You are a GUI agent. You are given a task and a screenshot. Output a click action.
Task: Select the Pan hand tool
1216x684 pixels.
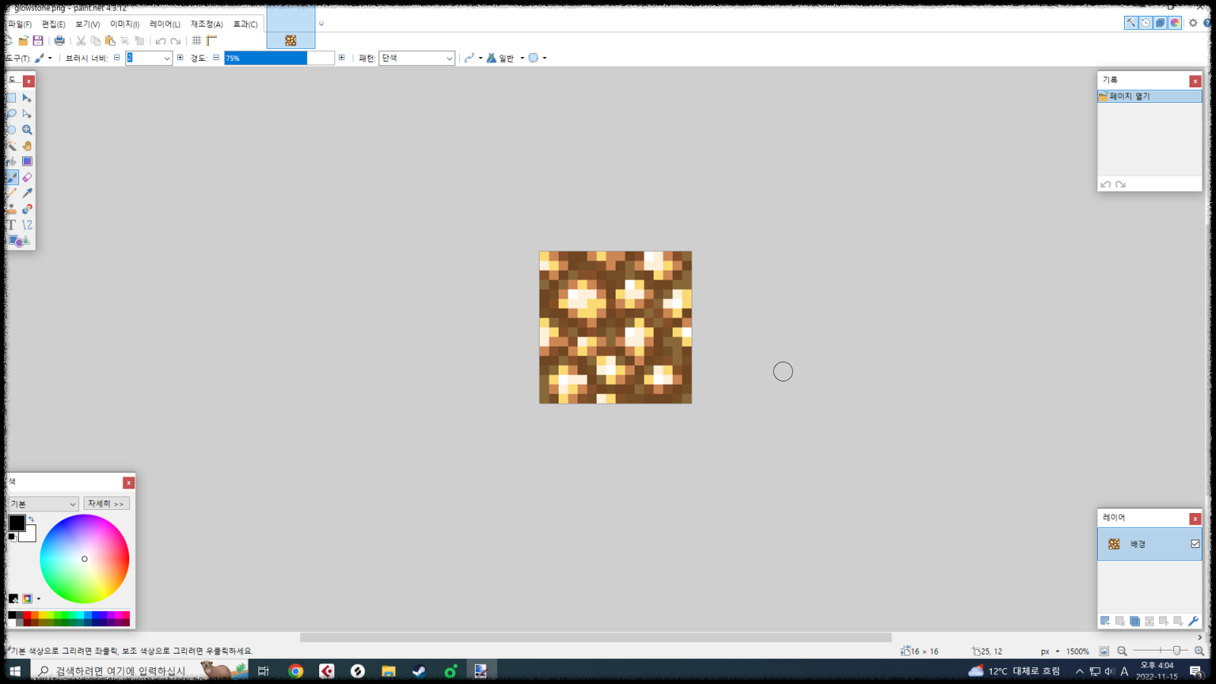coord(27,146)
